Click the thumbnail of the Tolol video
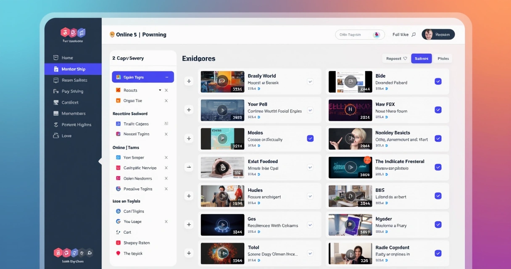This screenshot has width=511, height=269. pyautogui.click(x=222, y=253)
